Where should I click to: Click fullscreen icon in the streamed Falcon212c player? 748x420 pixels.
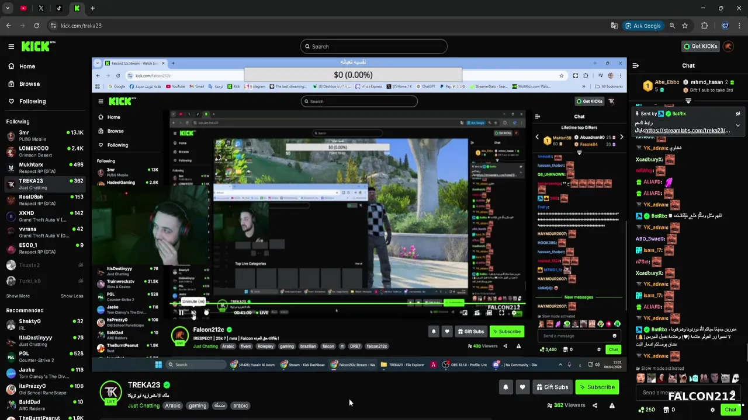coord(501,313)
